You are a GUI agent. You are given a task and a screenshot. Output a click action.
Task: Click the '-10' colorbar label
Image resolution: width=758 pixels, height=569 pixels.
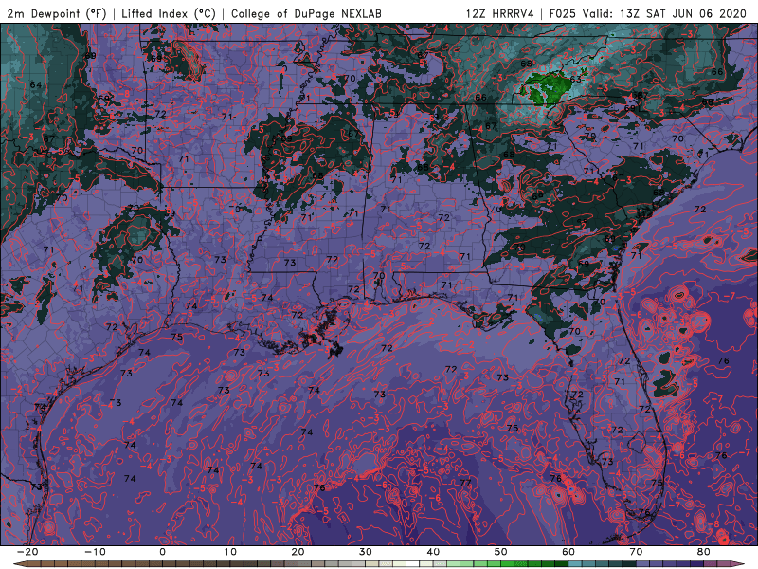point(94,552)
